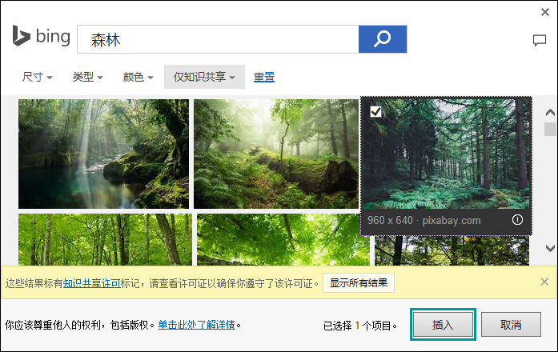Close the Bing image search dialog

[545, 11]
